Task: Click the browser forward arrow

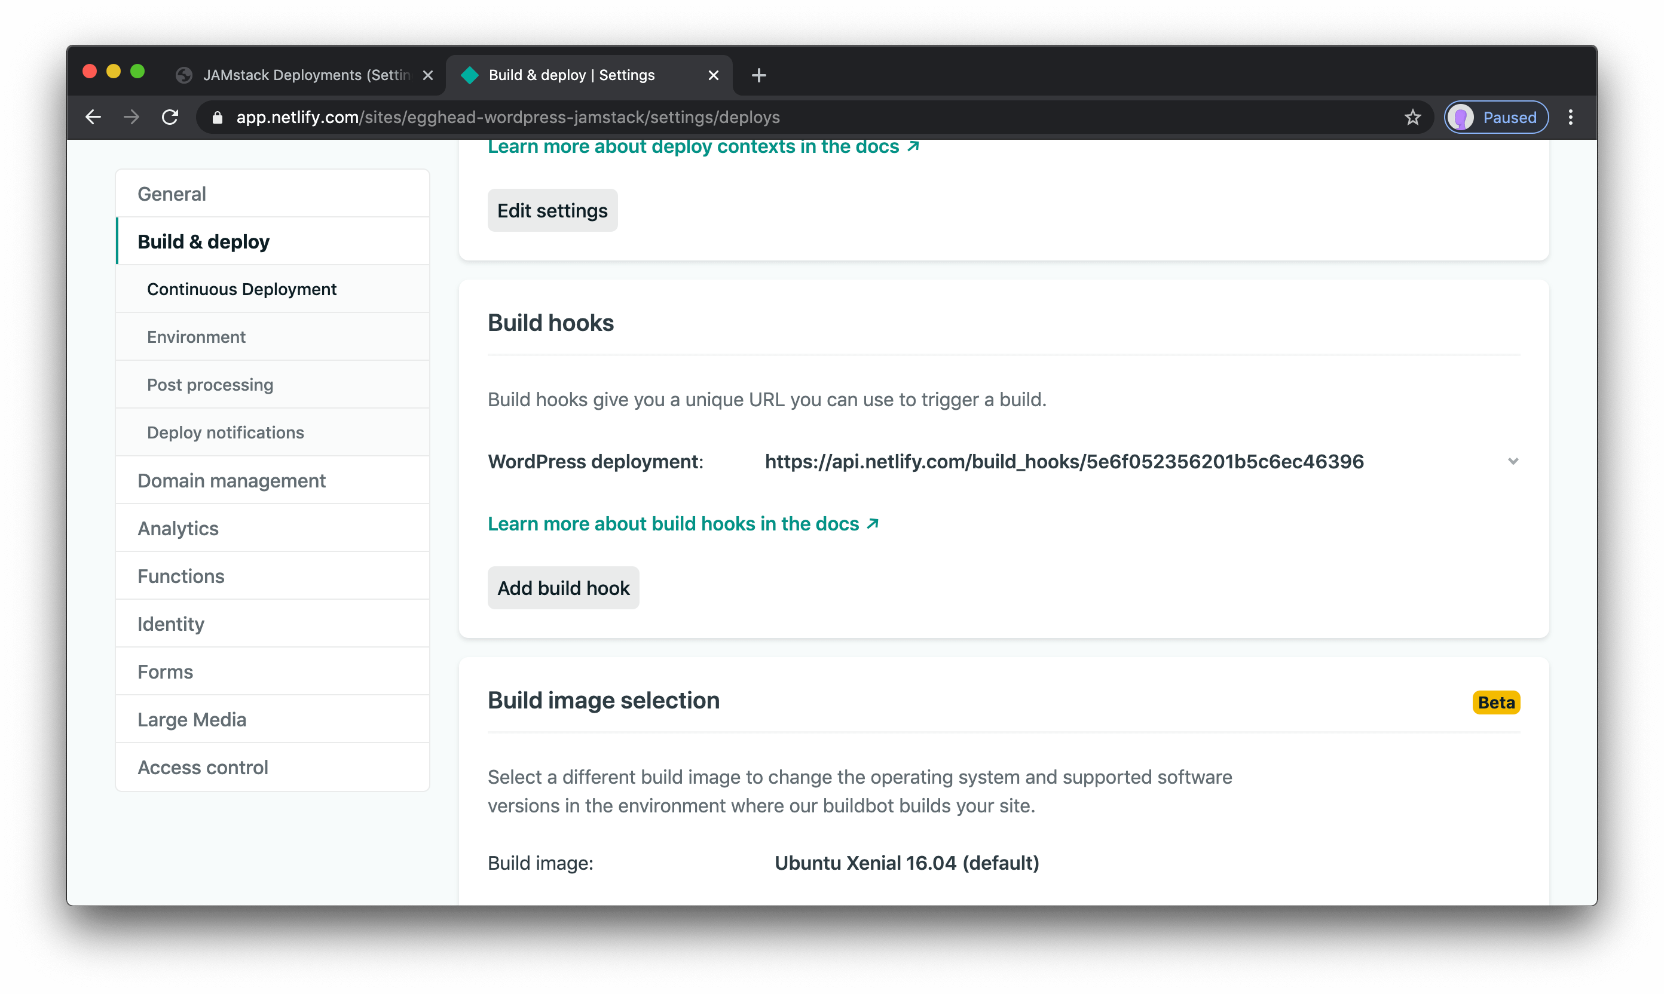Action: [131, 116]
